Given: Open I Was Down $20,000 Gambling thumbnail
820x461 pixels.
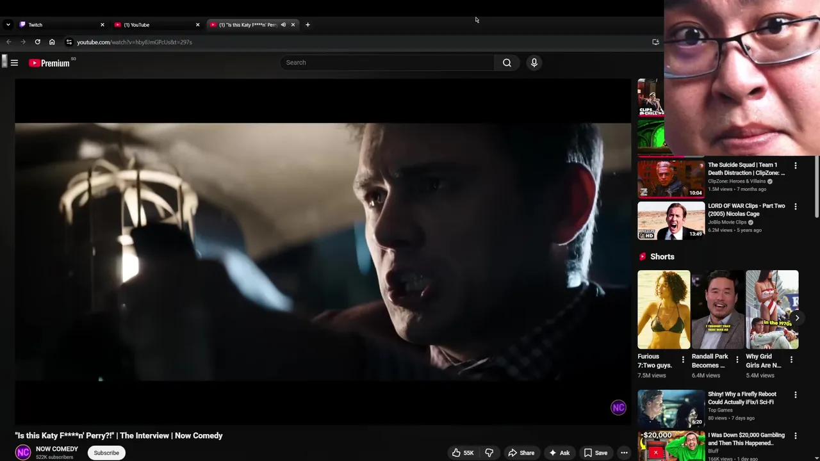Looking at the screenshot, I should coord(671,446).
